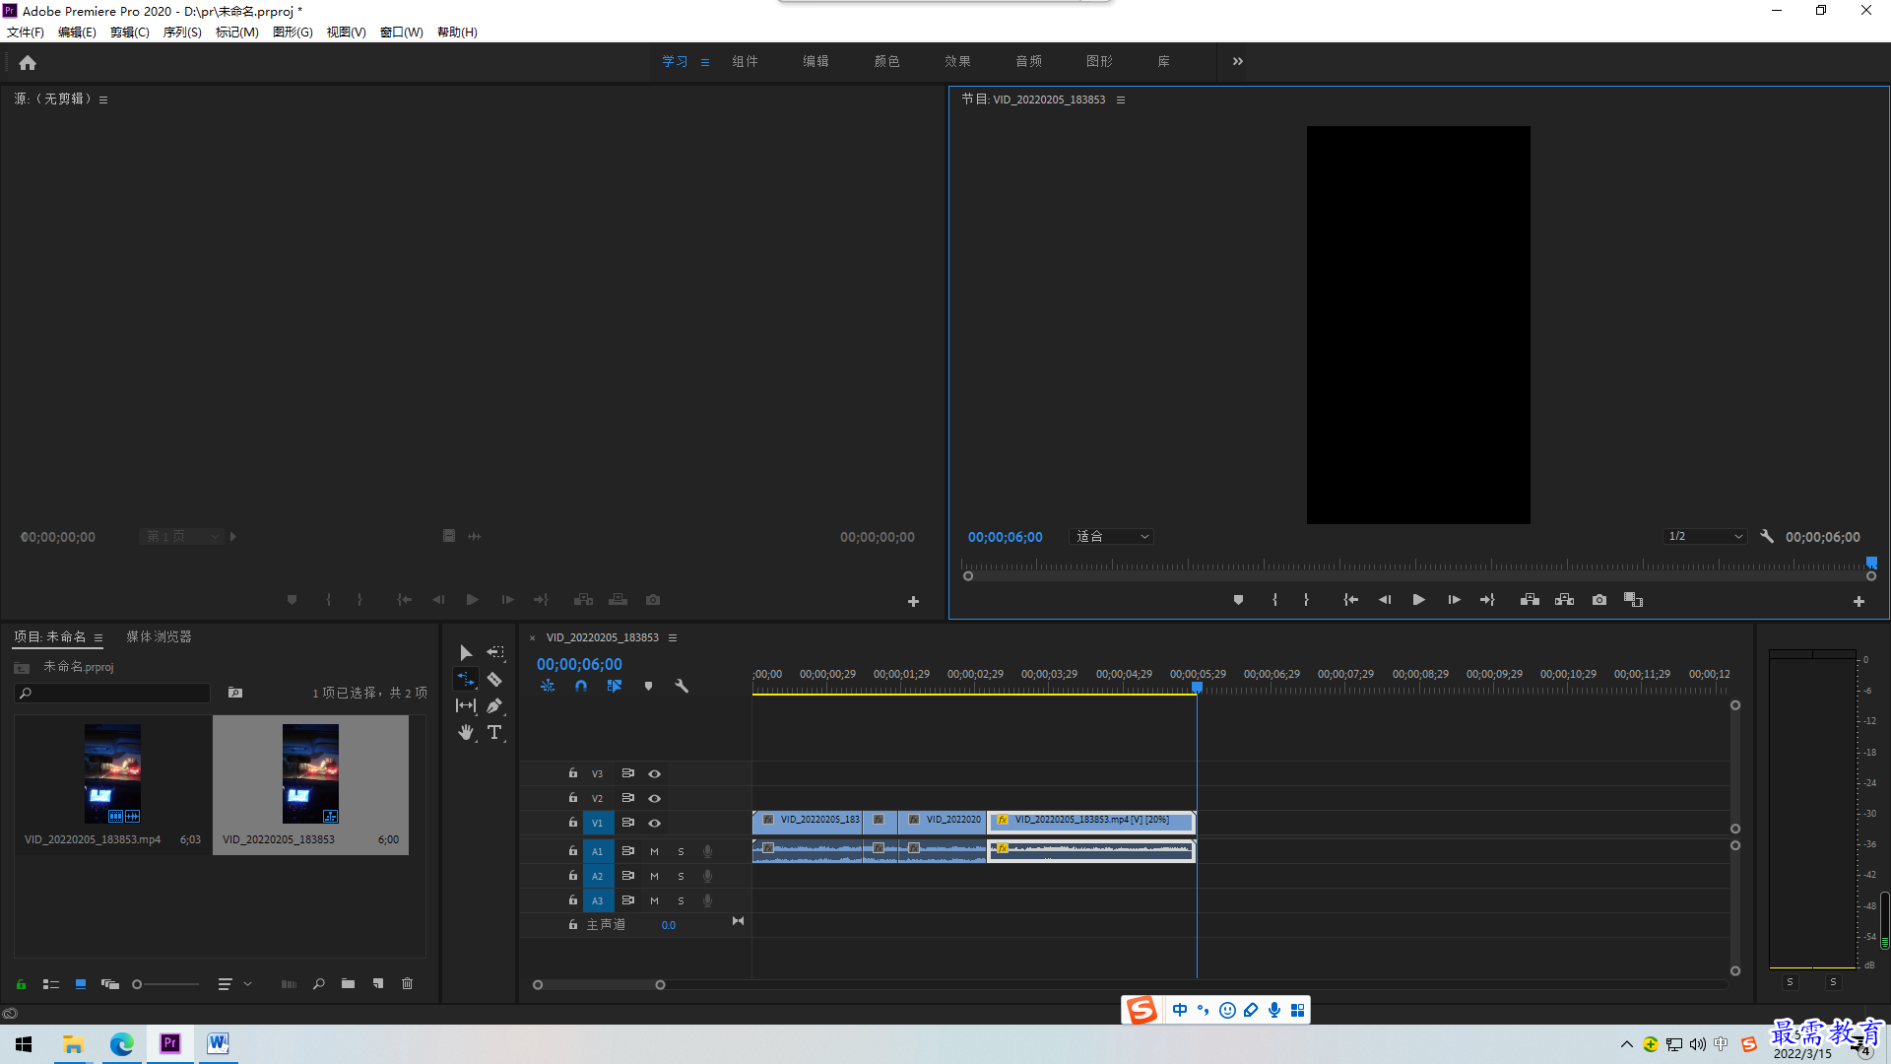The height and width of the screenshot is (1064, 1891).
Task: Open timeline sequence panel menu
Action: pos(673,637)
